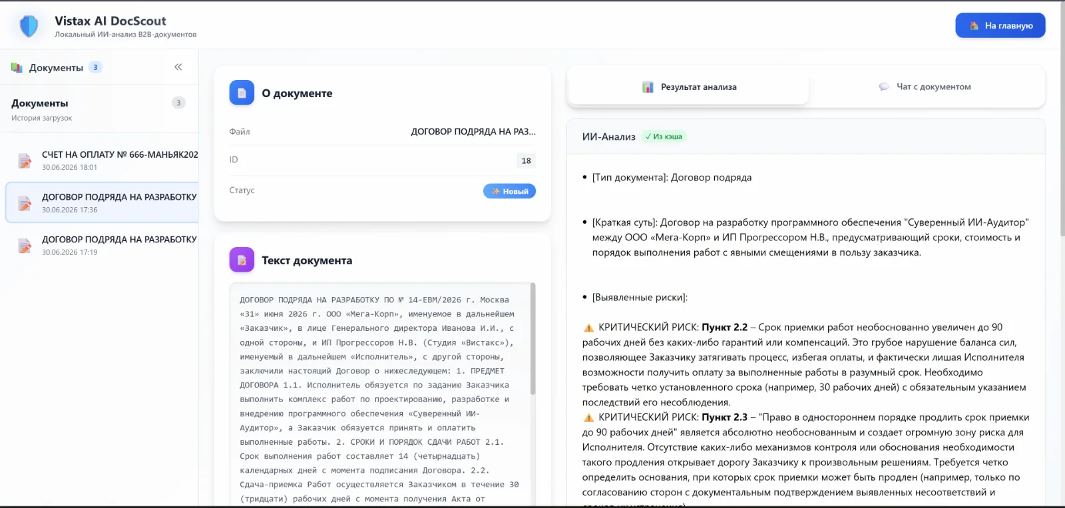Click the purple Текст документа card icon

(242, 260)
